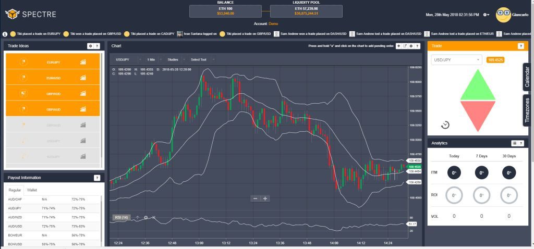Viewport: 534px width, 249px height.
Task: Click the expiry clock icon in the Trade panel
Action: tap(445, 125)
